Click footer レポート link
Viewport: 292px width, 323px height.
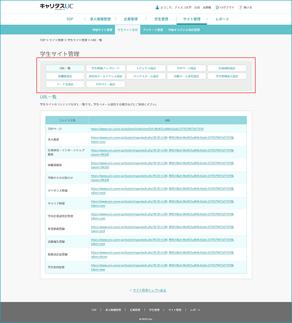(x=195, y=310)
